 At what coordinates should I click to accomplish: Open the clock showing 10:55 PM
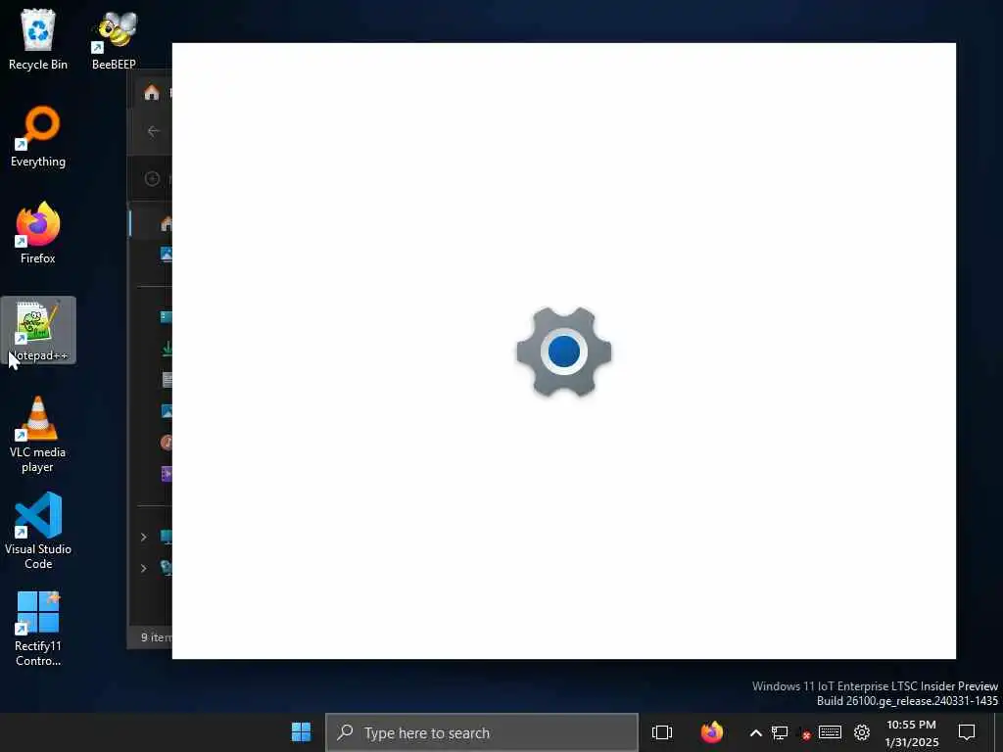(912, 732)
